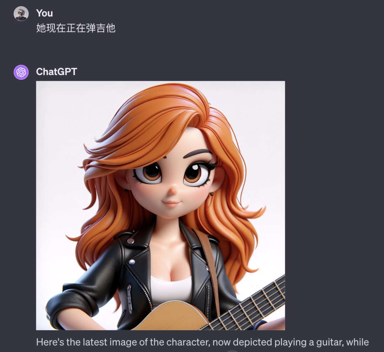Open the generated guitar girl image
Viewport: 384px width, 352px height.
click(x=161, y=205)
